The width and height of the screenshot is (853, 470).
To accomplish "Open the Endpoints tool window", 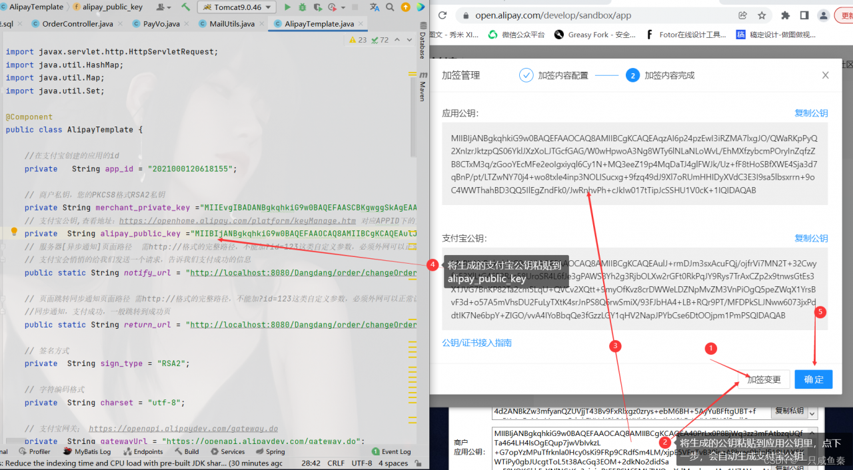I will point(143,451).
